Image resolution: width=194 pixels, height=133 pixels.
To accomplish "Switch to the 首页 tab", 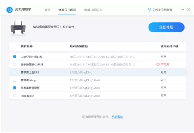I will 47,10.
